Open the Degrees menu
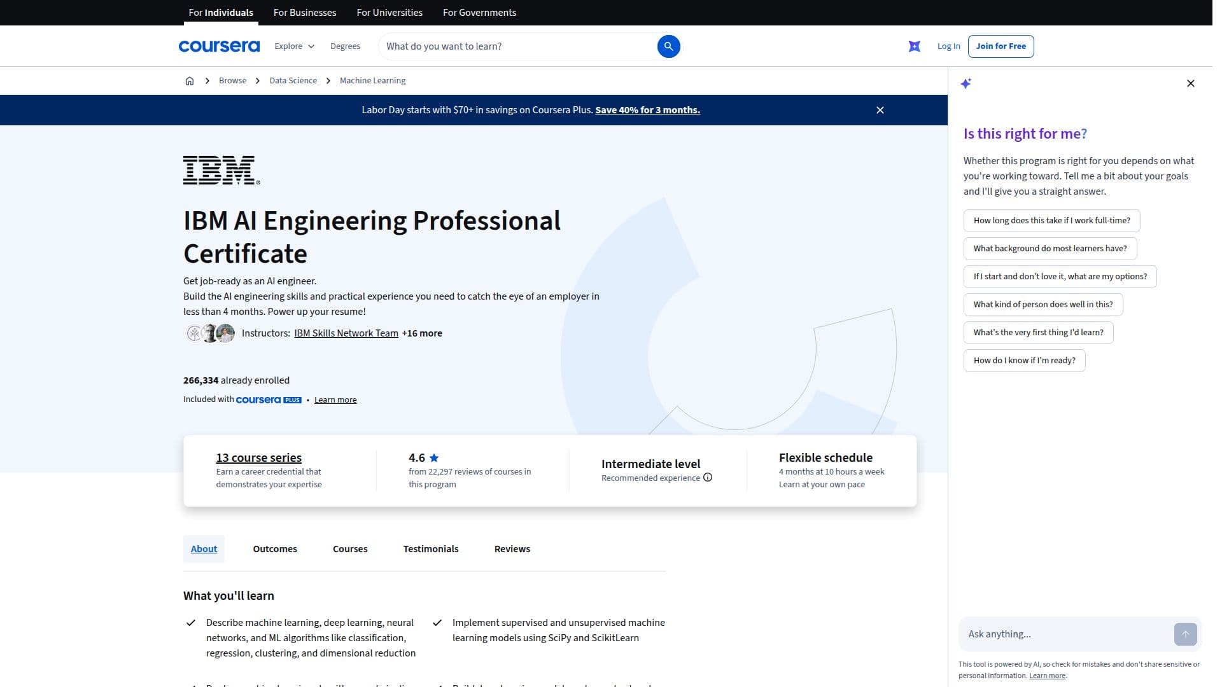This screenshot has width=1222, height=687. [x=345, y=46]
